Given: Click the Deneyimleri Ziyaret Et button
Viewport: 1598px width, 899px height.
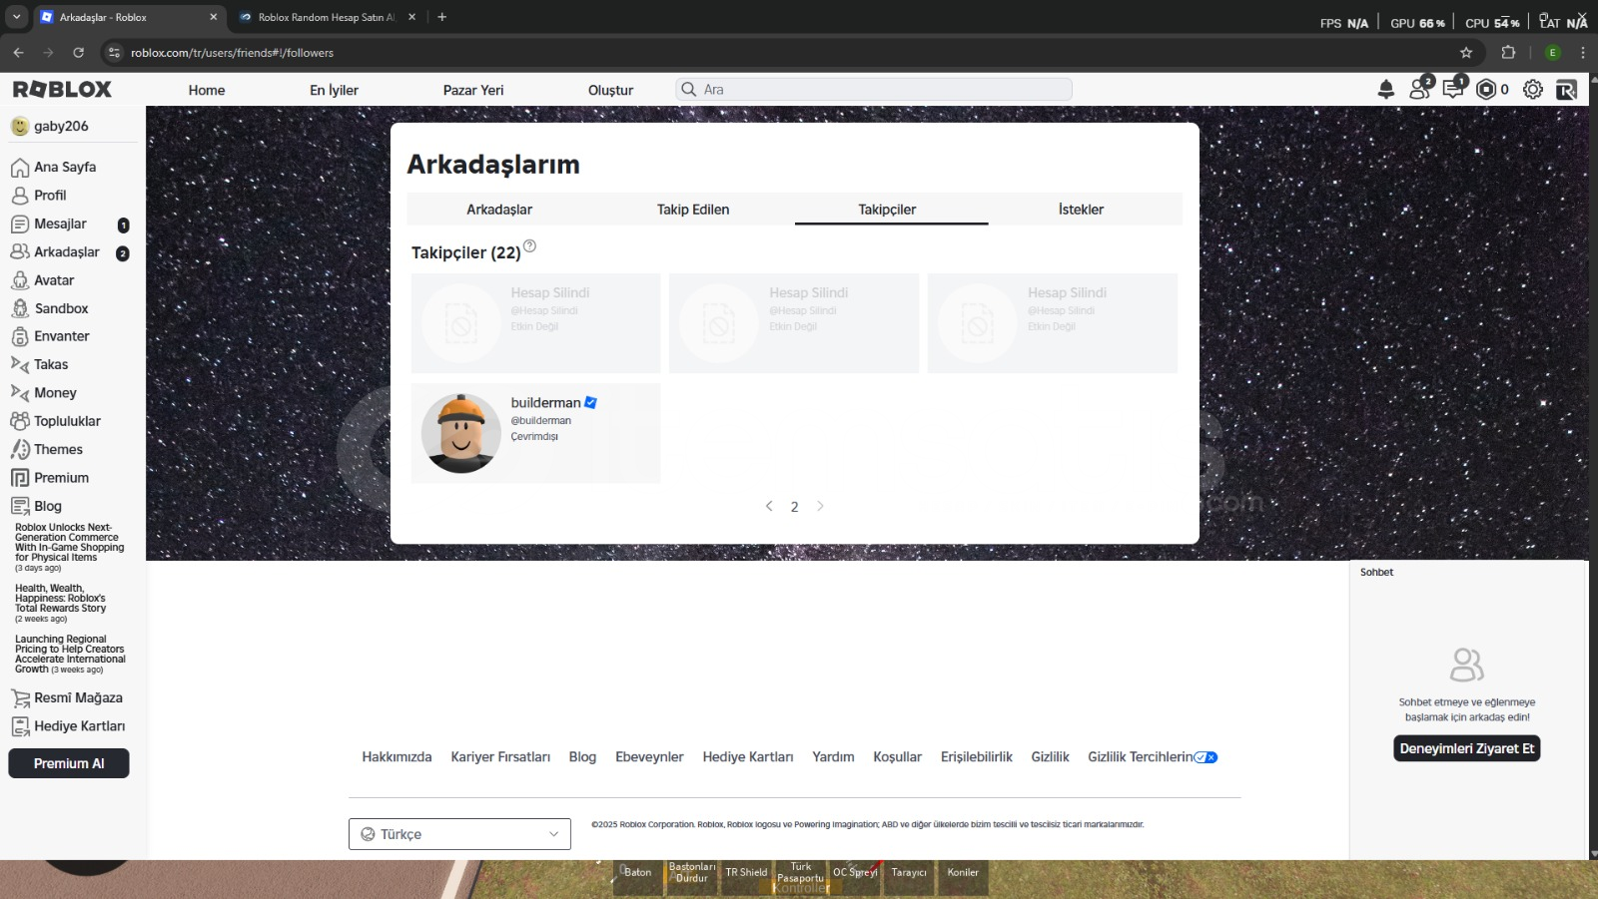Looking at the screenshot, I should tap(1466, 748).
